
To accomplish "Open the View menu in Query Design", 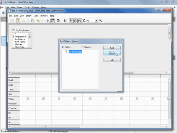I will pos(22,16).
